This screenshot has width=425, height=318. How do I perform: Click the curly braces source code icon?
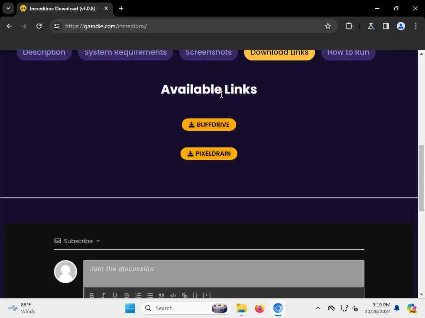195,295
